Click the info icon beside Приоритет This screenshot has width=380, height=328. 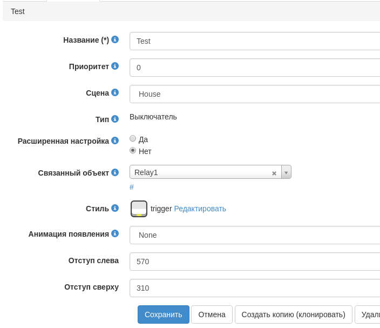point(115,66)
